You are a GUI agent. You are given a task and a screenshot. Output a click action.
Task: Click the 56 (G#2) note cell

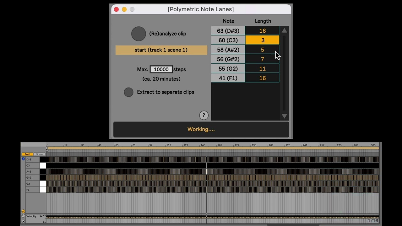(x=228, y=59)
